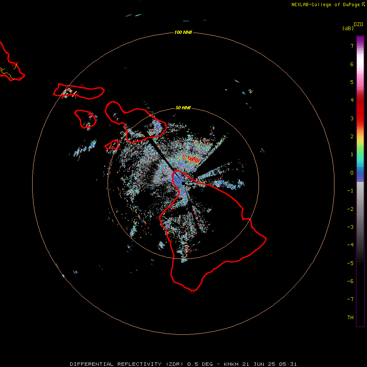Click the -5 value on color scale
This screenshot has height=367, width=367.
click(x=350, y=263)
